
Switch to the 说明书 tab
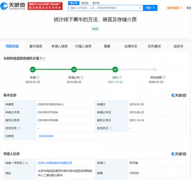pyautogui.click(x=178, y=46)
